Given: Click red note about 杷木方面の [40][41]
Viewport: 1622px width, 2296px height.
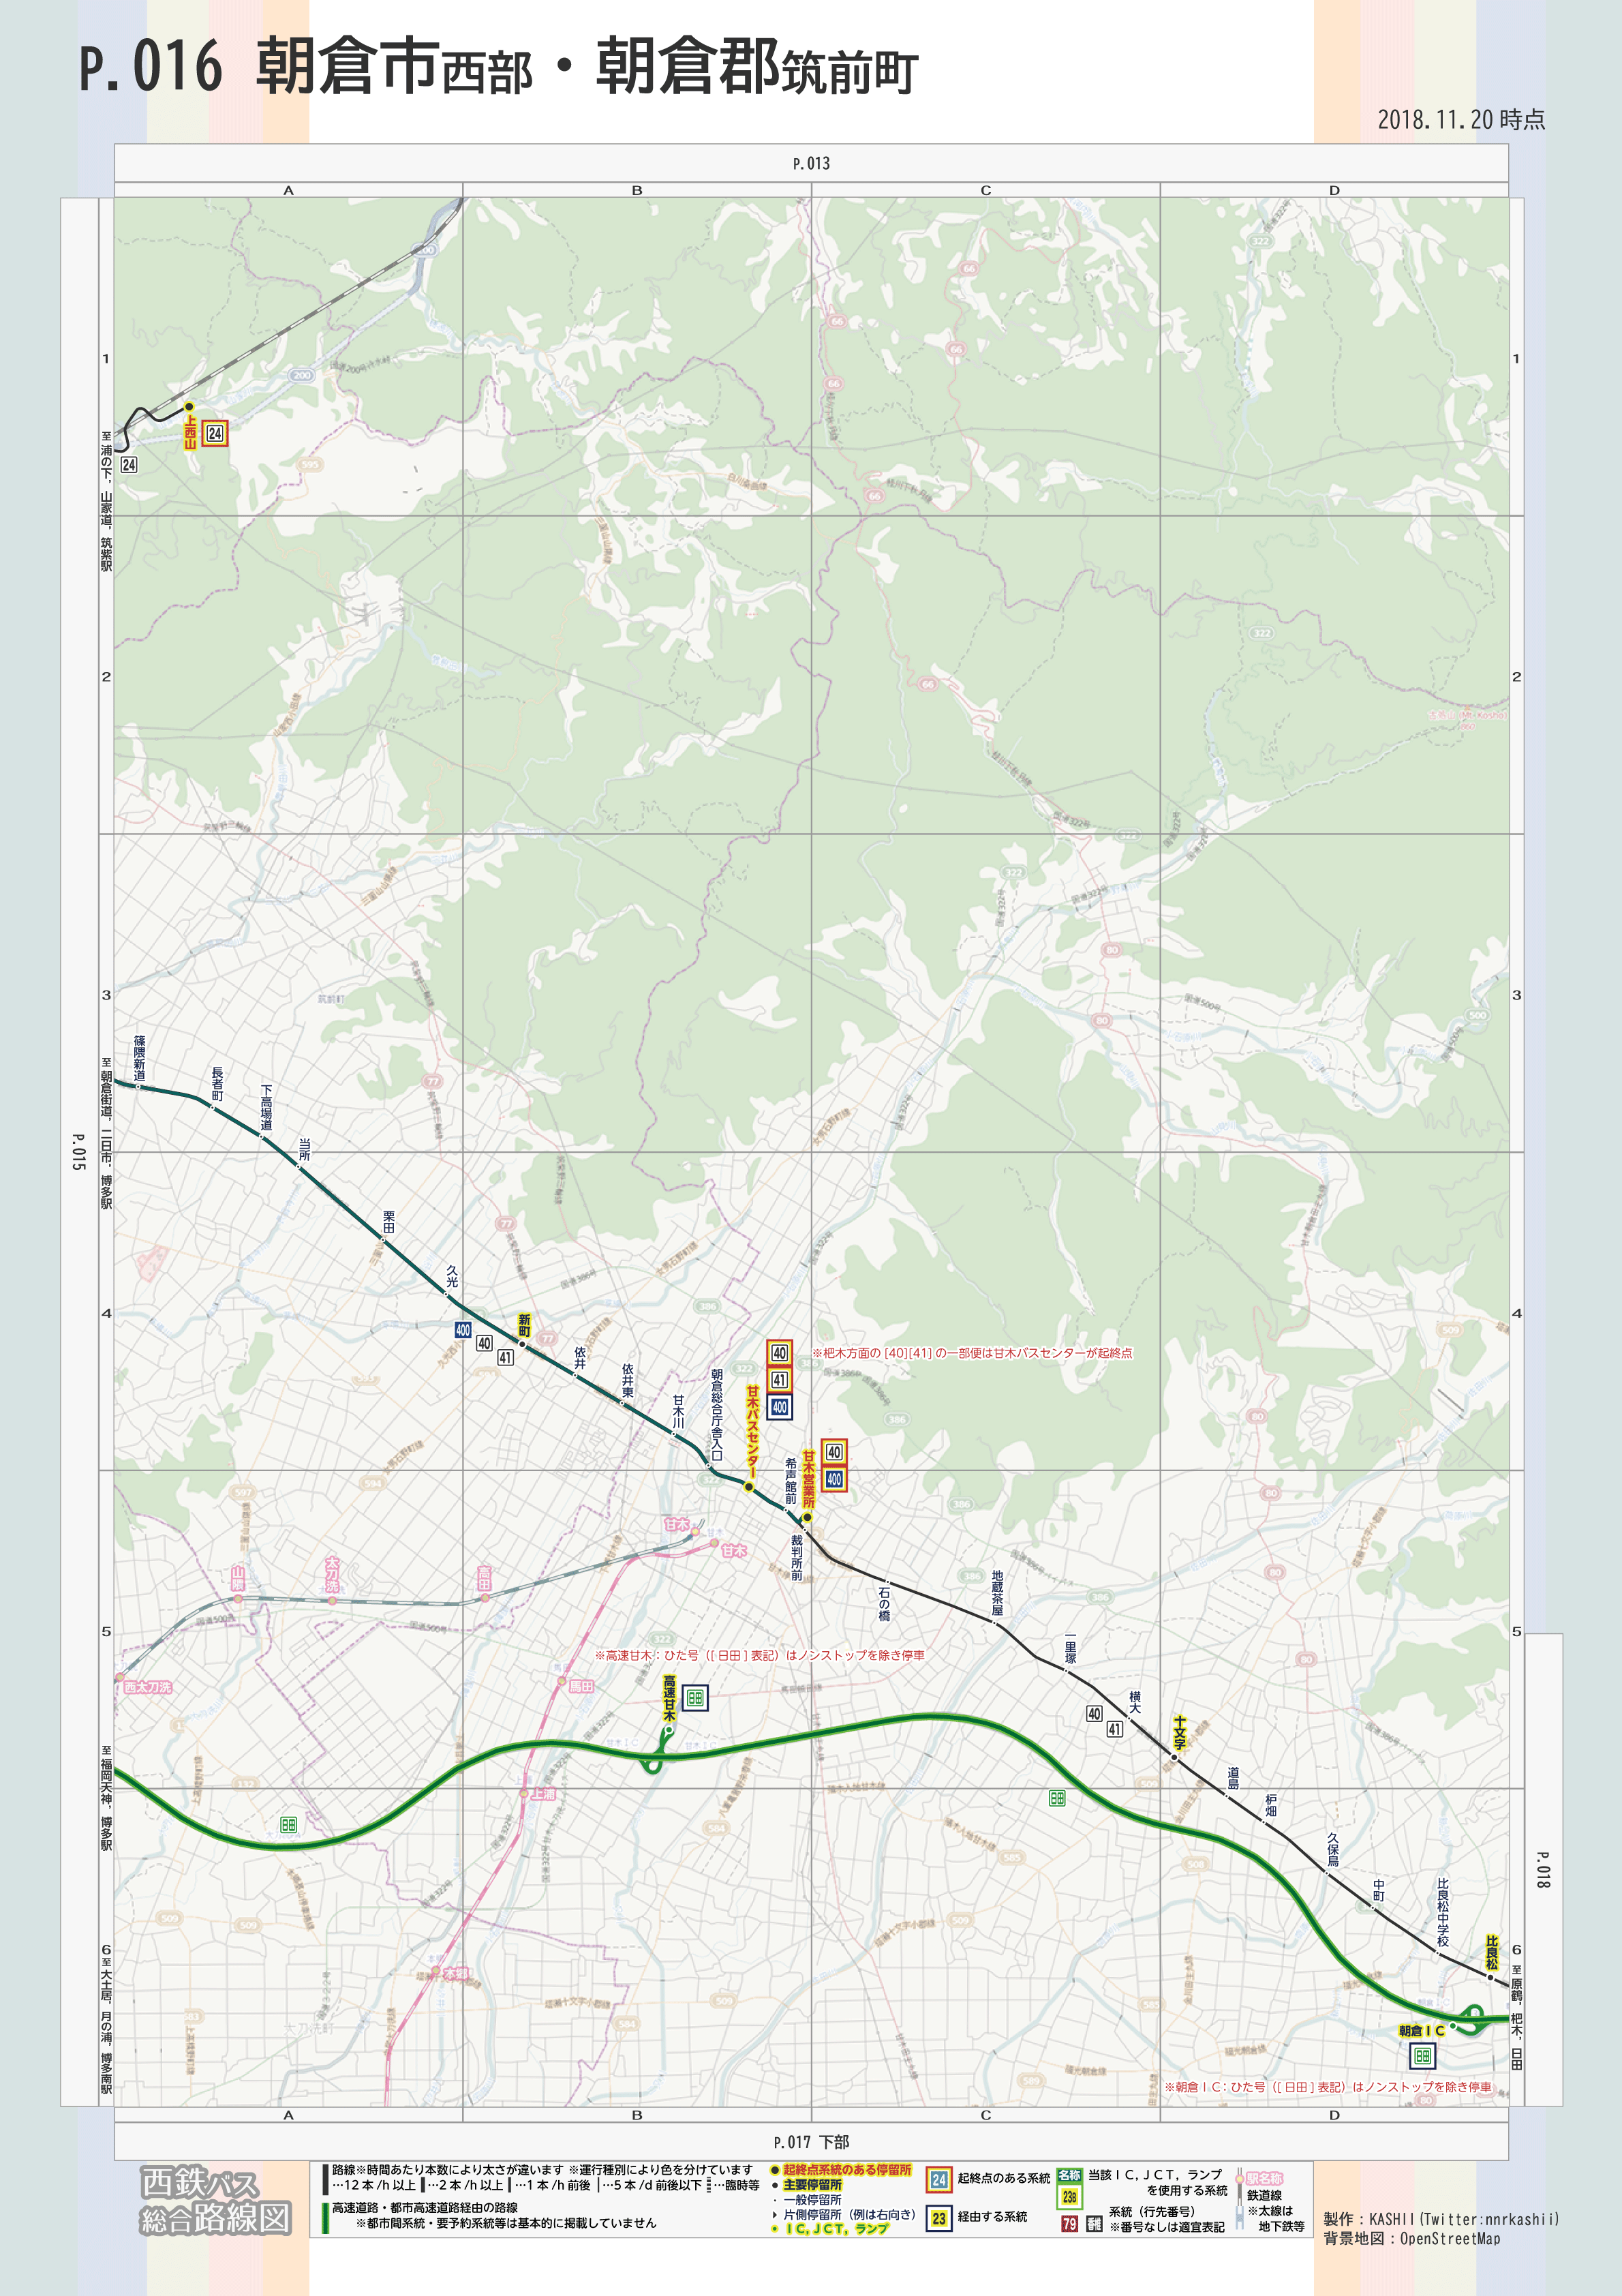Looking at the screenshot, I should click(972, 1353).
